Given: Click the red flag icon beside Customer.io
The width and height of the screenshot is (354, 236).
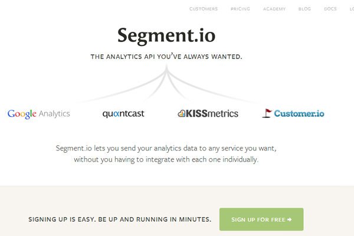Looking at the screenshot, I should coord(267,113).
